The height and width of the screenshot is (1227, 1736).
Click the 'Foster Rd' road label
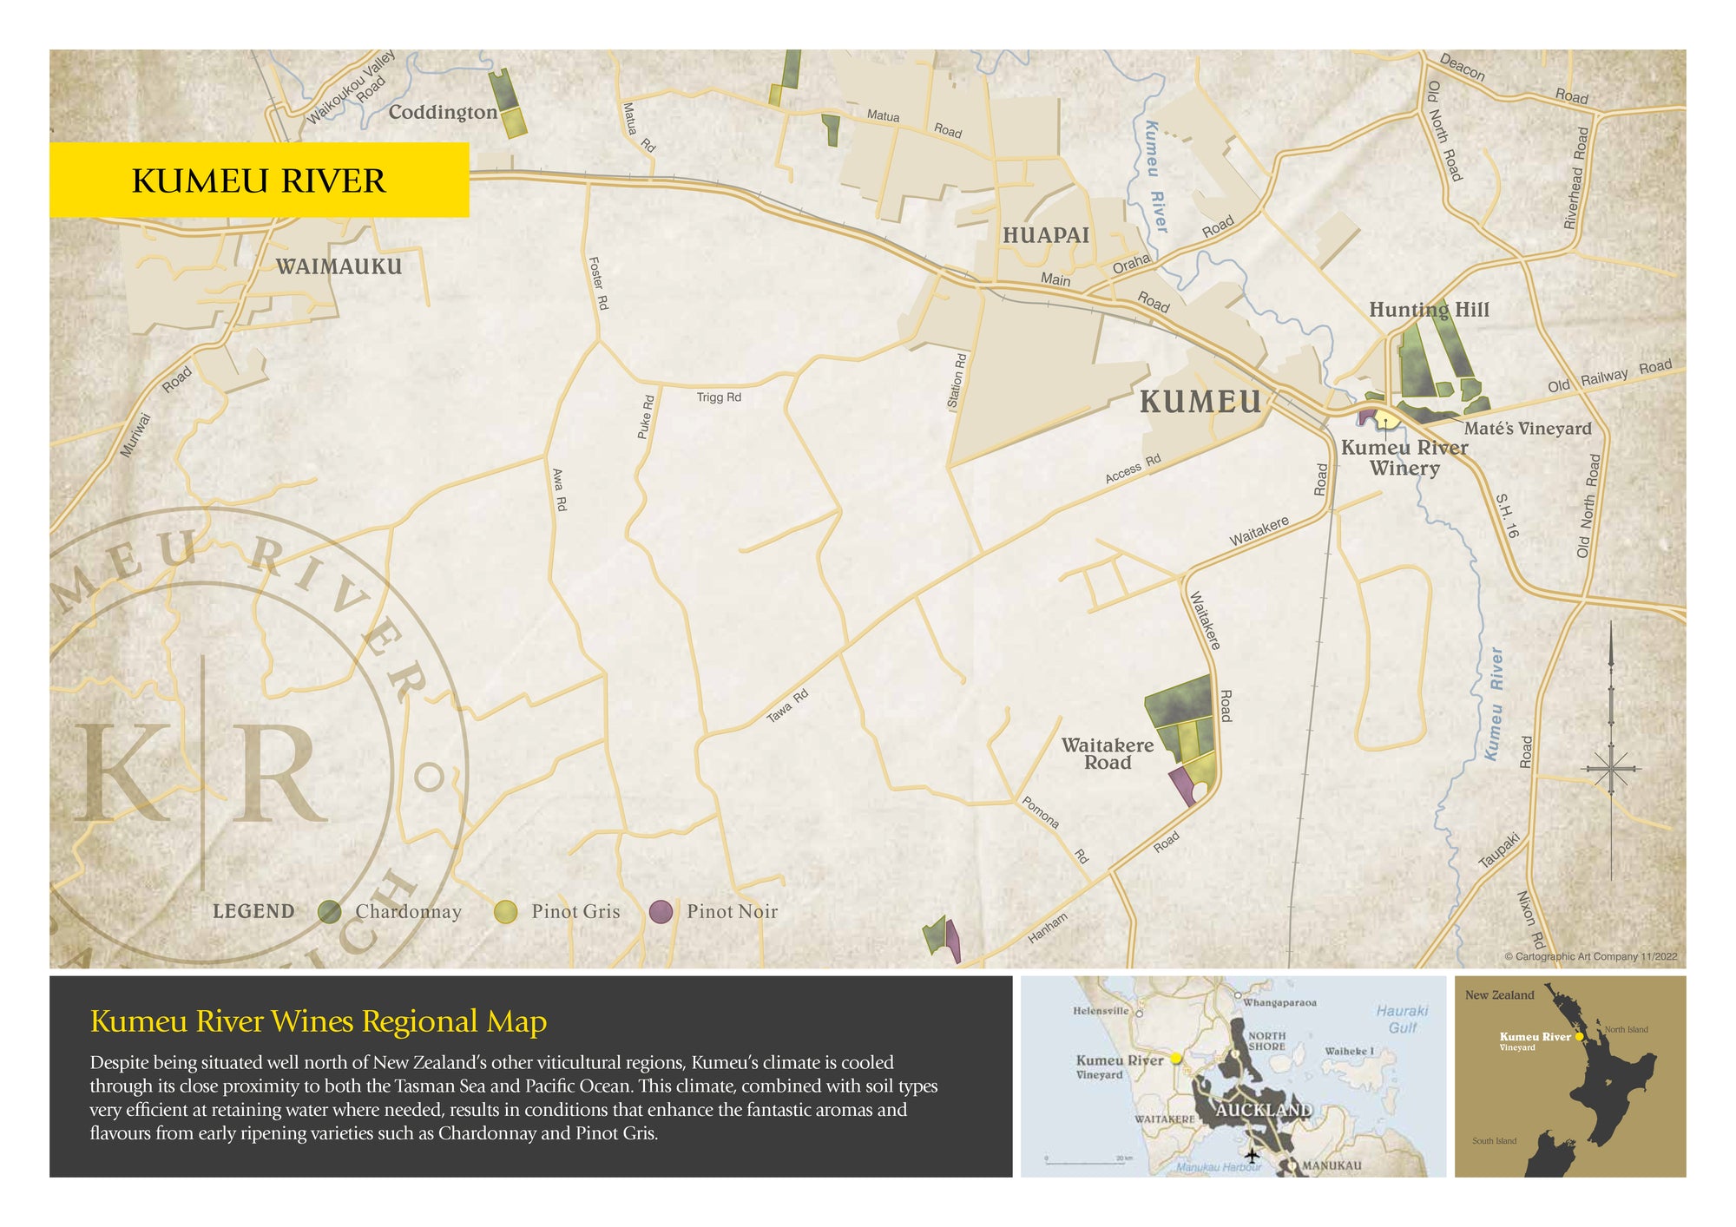[599, 283]
